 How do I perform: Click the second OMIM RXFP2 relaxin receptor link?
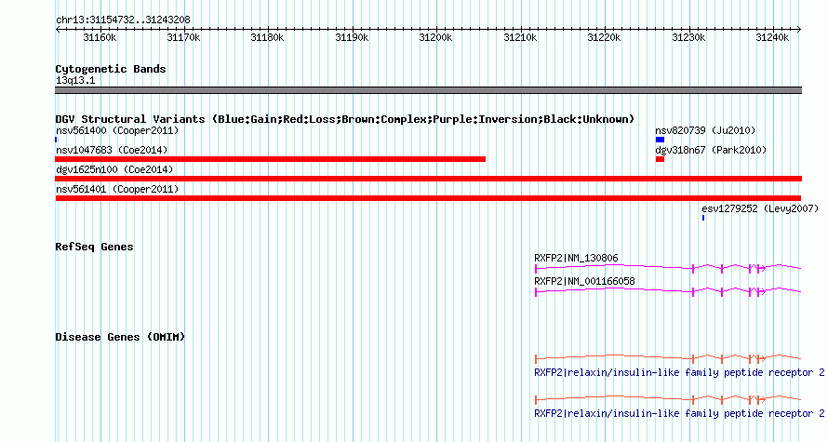coord(679,413)
